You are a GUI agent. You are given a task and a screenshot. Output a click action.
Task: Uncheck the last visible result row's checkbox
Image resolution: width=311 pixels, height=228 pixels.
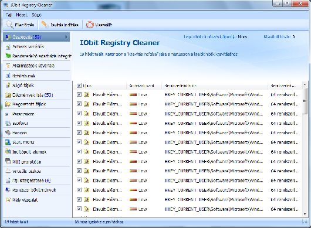[79, 209]
